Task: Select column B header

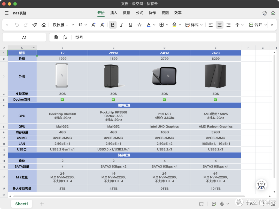Action: pos(63,48)
